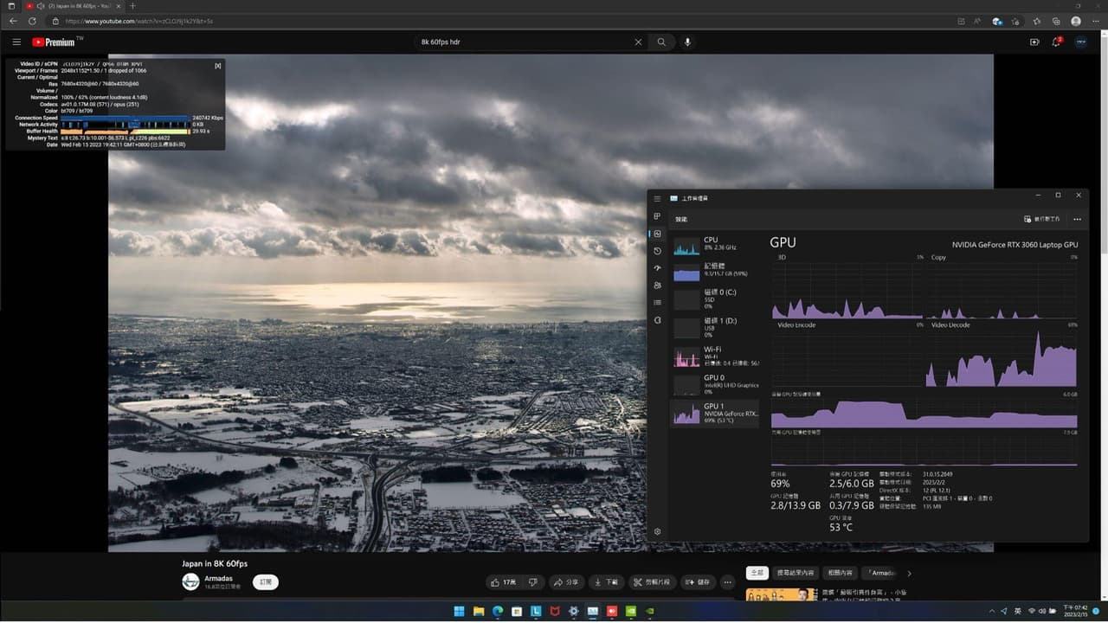Viewport: 1108px width, 623px height.
Task: Click the Share button under the video
Action: click(x=567, y=582)
